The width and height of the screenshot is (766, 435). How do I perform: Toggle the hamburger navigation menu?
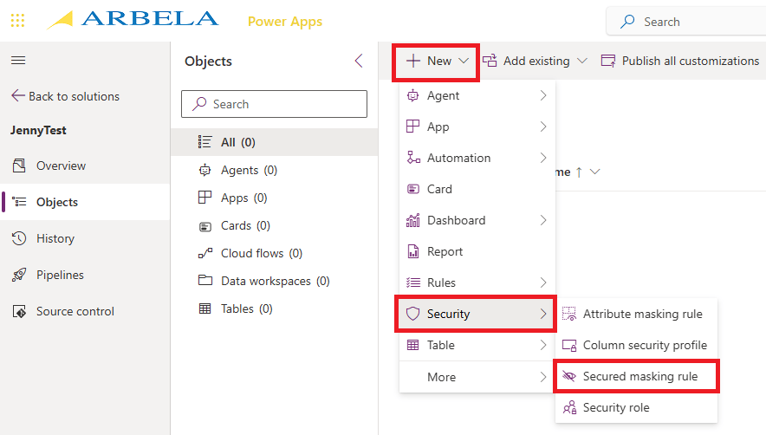pos(17,60)
